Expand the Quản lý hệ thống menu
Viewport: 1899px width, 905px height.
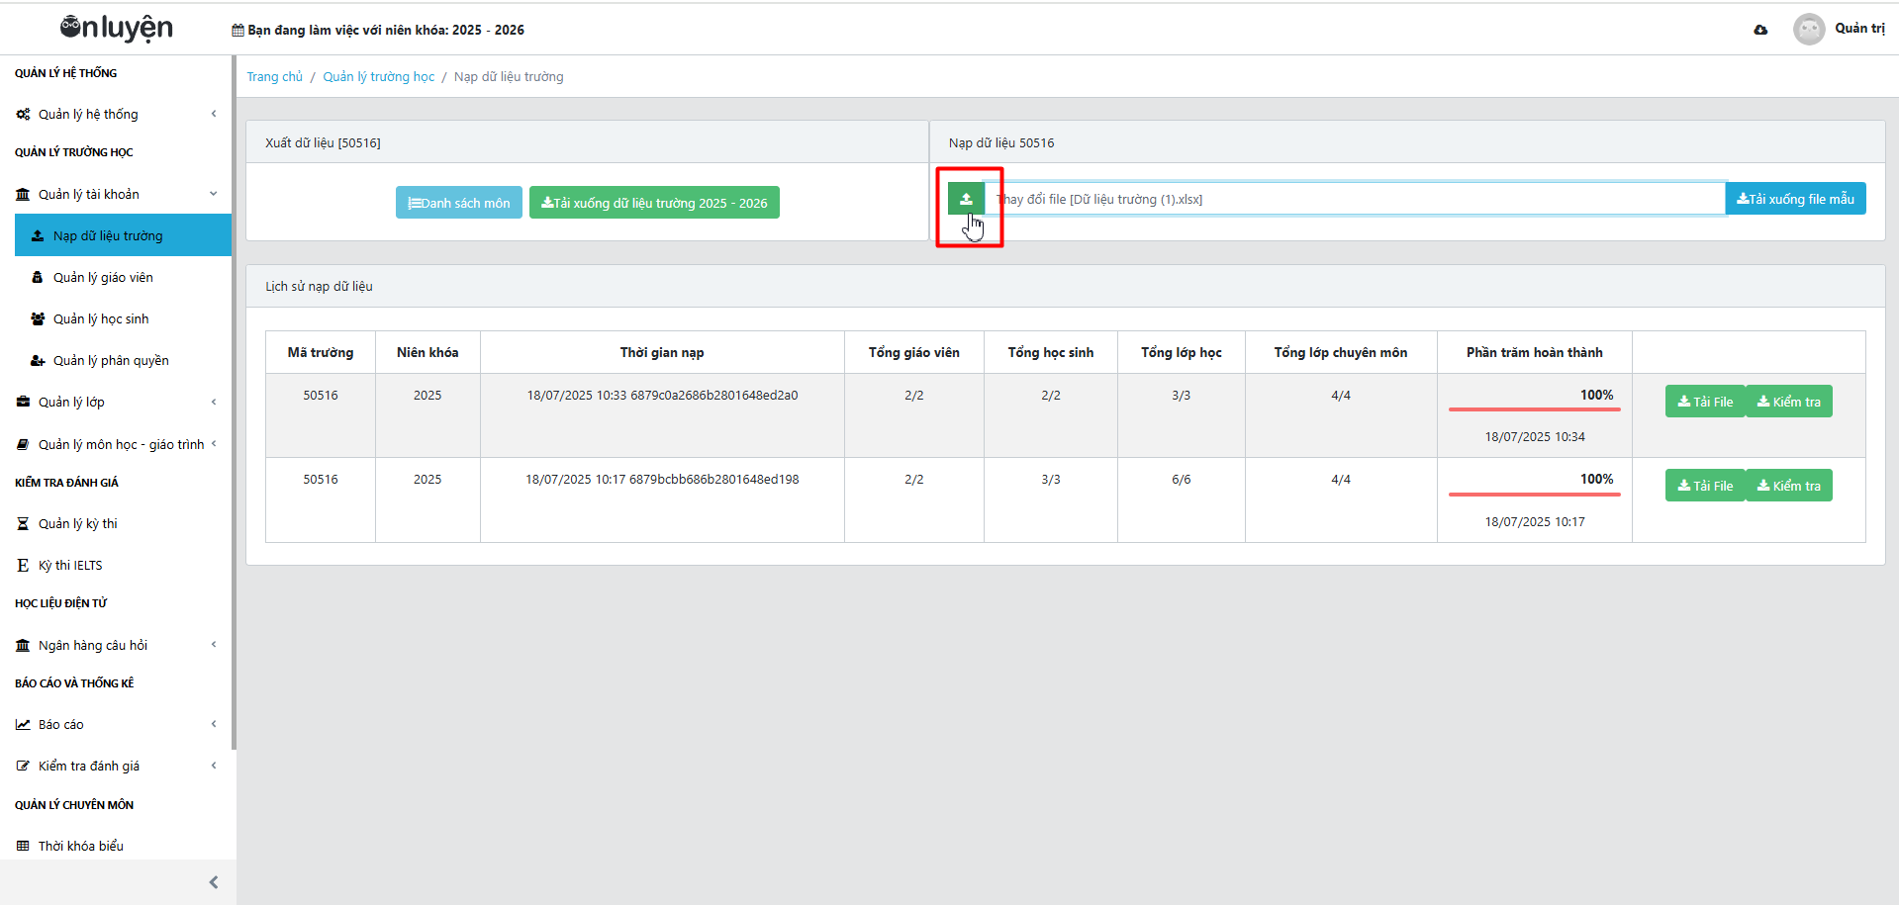coord(88,115)
